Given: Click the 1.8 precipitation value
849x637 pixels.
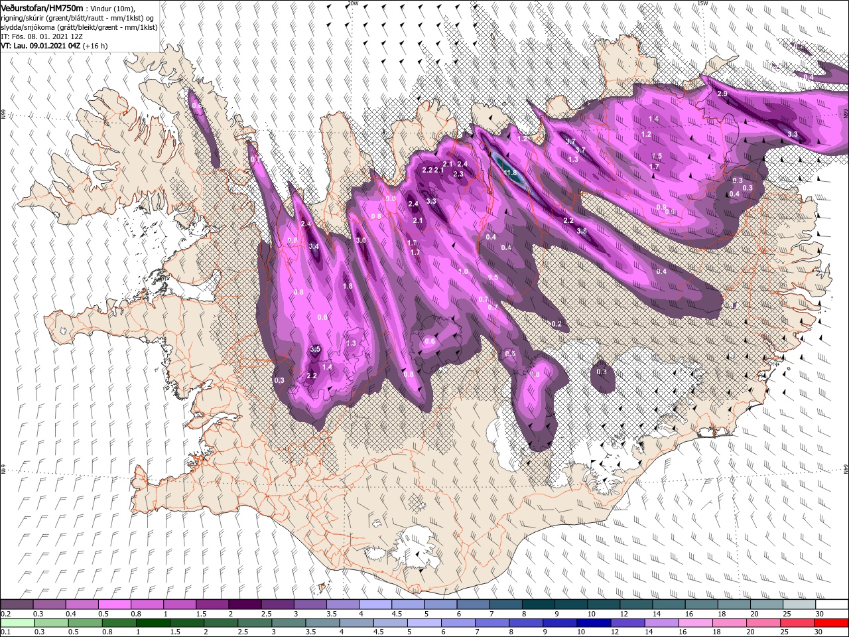Looking at the screenshot, I should (x=348, y=287).
